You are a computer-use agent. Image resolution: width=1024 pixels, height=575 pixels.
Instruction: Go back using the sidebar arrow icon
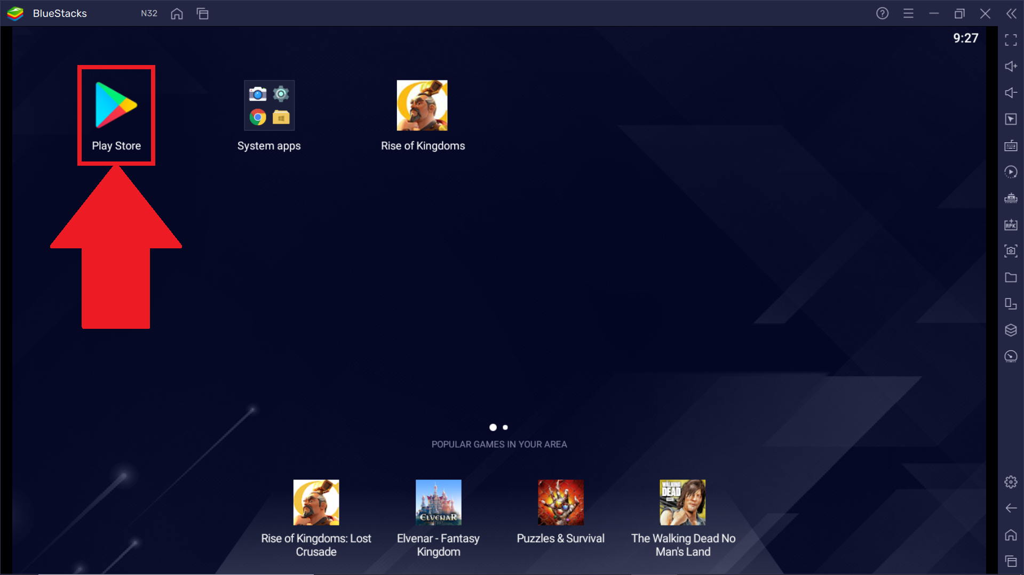click(x=1011, y=508)
